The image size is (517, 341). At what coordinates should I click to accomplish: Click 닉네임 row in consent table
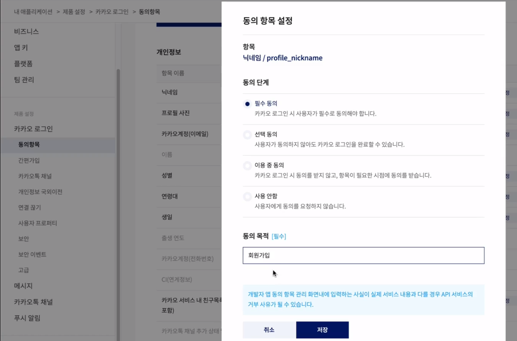click(189, 92)
